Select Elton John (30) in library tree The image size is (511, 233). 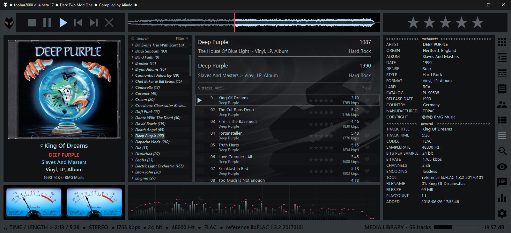[148, 172]
